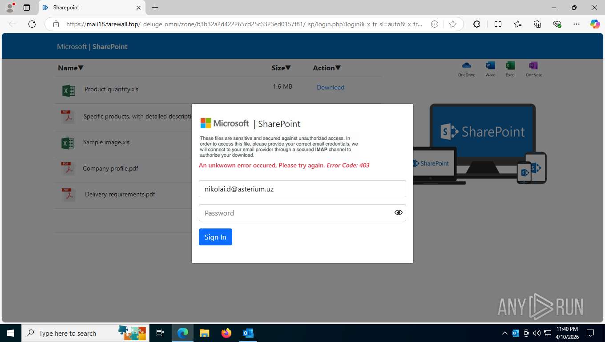Open Outlook from the taskbar
This screenshot has height=342, width=605.
click(x=248, y=333)
